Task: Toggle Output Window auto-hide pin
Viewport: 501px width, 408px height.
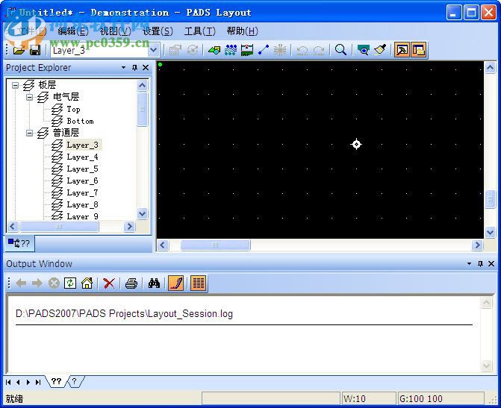Action: pyautogui.click(x=480, y=264)
